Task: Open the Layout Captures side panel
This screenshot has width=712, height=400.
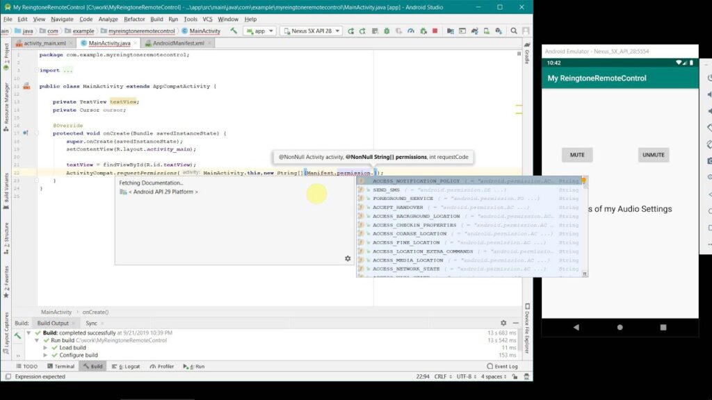Action: [x=6, y=333]
